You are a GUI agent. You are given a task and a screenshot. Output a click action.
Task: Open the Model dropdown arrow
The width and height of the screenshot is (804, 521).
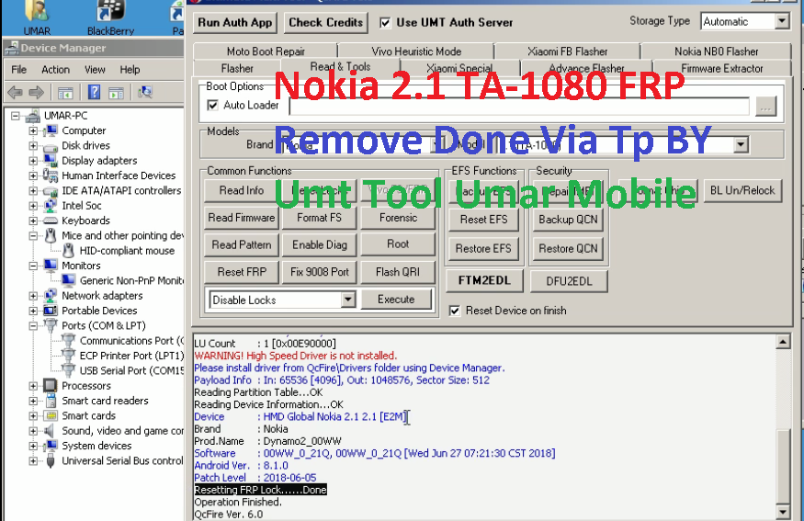(x=741, y=145)
